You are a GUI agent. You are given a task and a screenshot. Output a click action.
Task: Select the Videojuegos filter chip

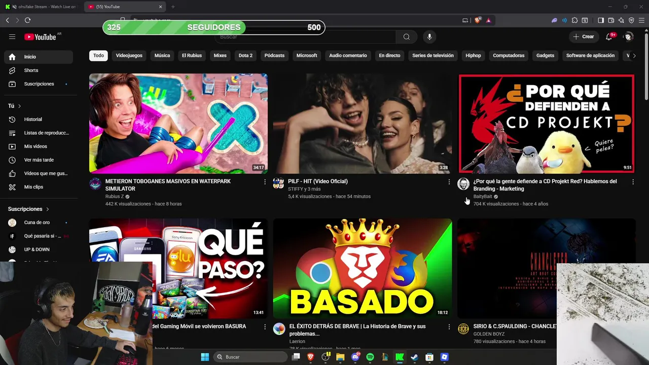pos(129,56)
